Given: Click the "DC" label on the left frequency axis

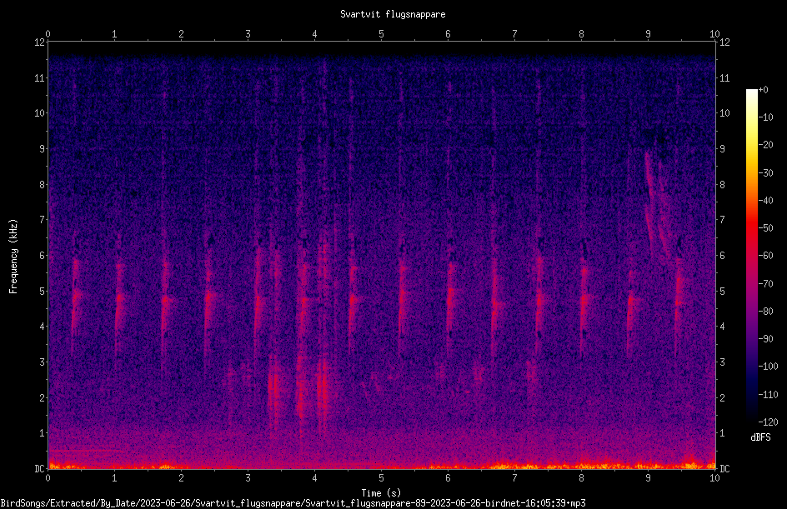Looking at the screenshot, I should 39,469.
